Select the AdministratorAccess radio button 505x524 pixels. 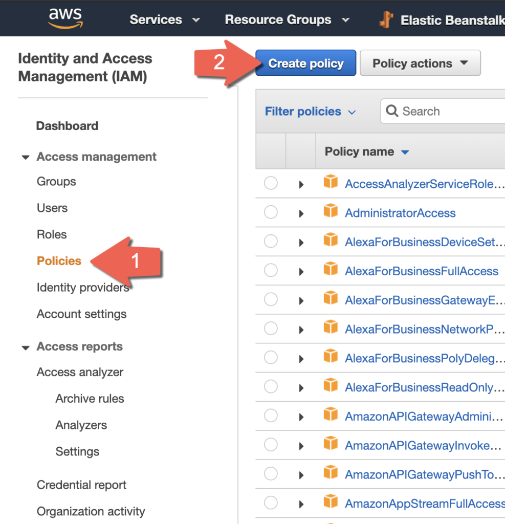pyautogui.click(x=271, y=212)
